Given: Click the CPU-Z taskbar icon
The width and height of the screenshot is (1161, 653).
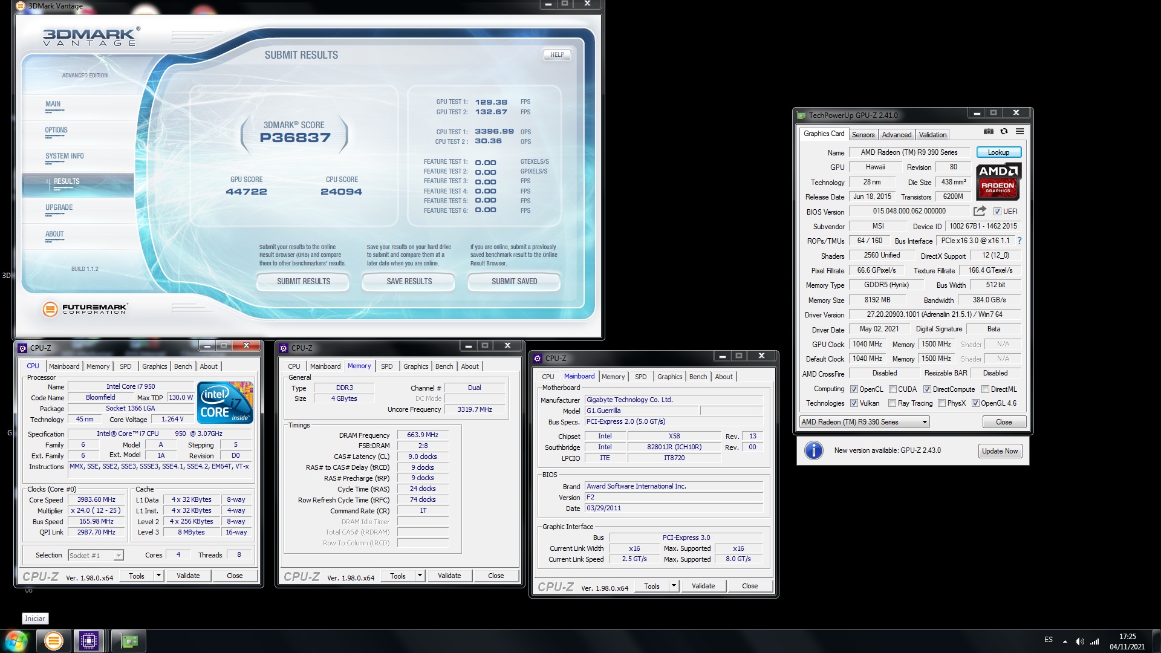Looking at the screenshot, I should coord(89,641).
